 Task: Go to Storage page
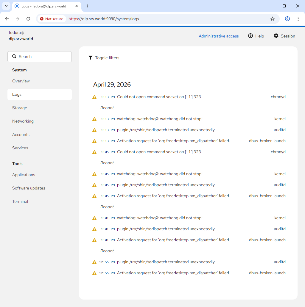pyautogui.click(x=40, y=108)
